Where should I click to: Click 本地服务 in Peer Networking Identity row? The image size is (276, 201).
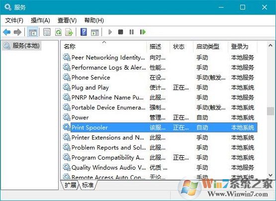[x=242, y=58]
